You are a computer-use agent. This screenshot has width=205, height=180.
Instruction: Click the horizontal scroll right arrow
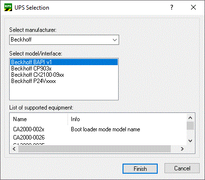point(182,149)
